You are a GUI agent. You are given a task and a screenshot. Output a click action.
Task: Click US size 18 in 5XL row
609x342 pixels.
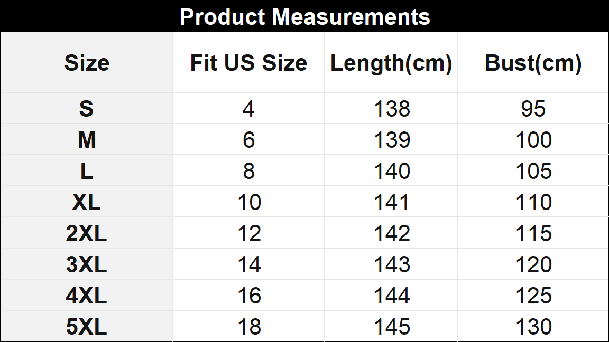(248, 327)
